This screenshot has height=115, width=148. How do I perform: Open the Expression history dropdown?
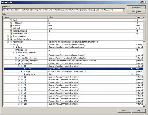point(124,10)
